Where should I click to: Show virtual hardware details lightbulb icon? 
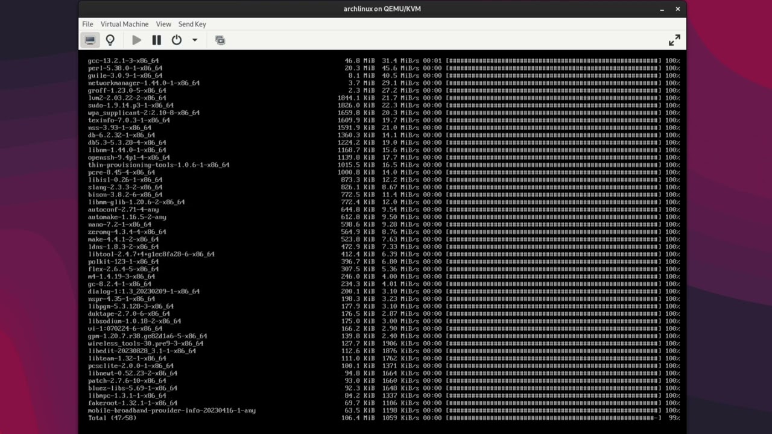pos(110,40)
